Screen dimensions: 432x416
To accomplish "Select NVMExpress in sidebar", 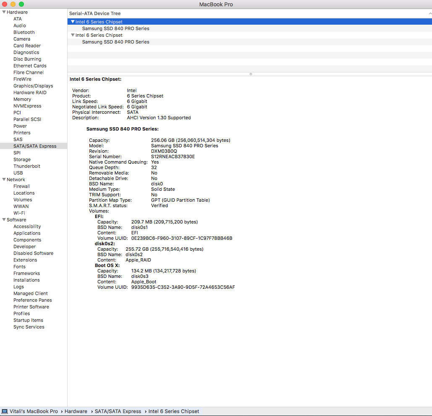I will click(x=27, y=106).
